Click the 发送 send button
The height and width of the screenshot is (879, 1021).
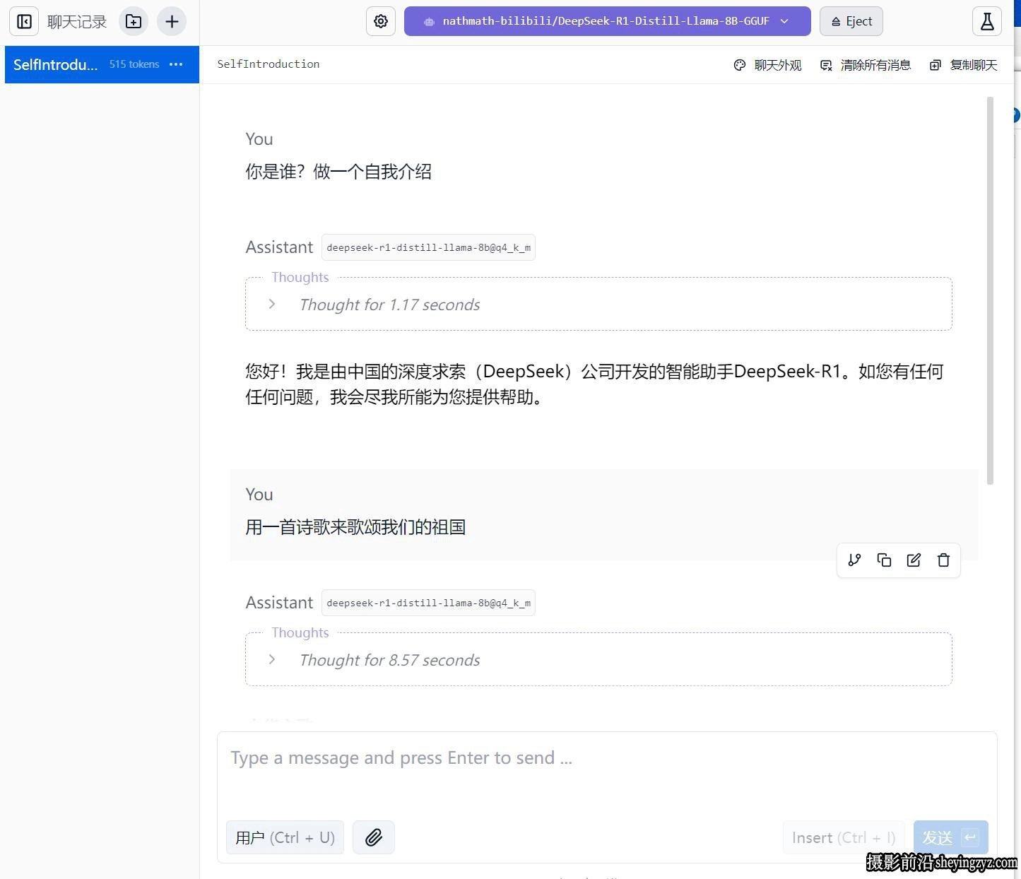point(950,837)
